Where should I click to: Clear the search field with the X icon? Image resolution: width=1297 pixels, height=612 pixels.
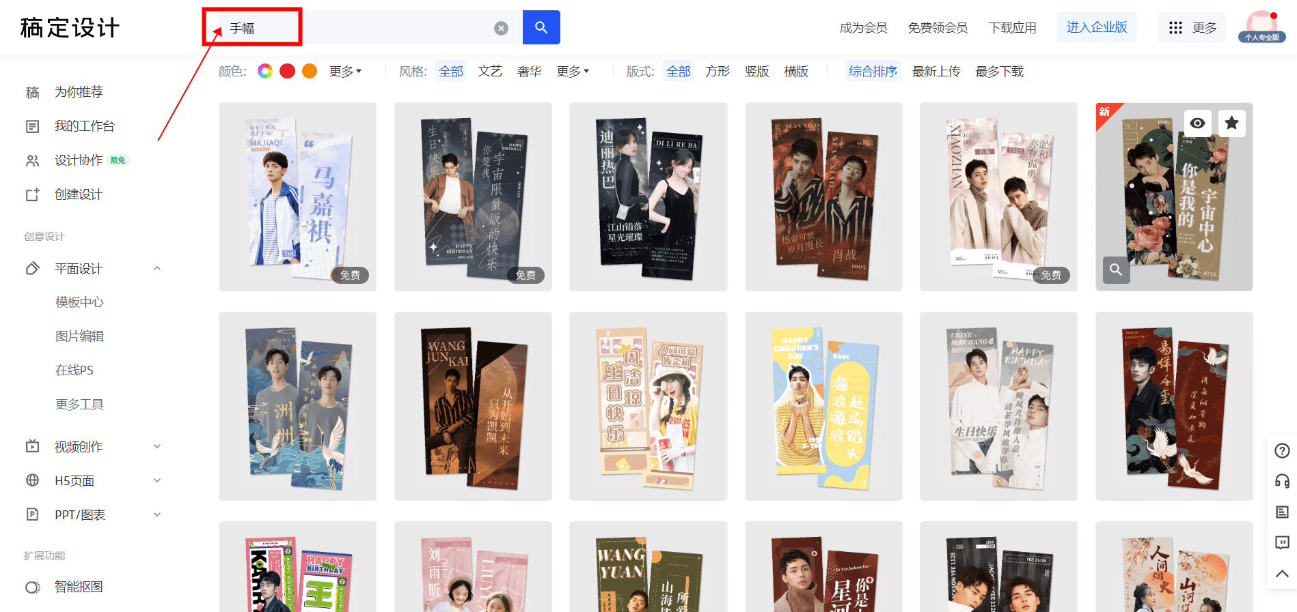(x=501, y=28)
